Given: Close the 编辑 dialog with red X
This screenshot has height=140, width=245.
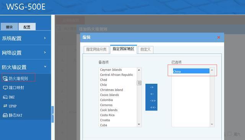Looking at the screenshot, I should pyautogui.click(x=219, y=37).
